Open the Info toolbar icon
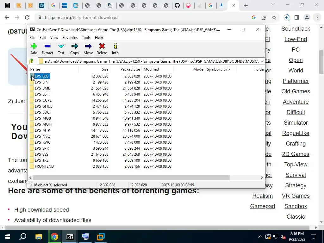 [115, 49]
